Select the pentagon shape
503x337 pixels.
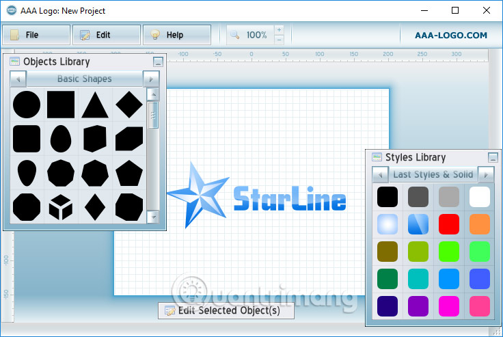point(129,173)
